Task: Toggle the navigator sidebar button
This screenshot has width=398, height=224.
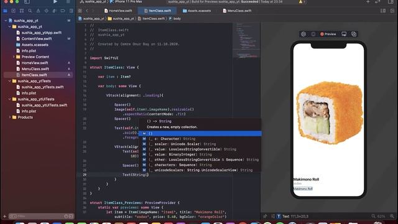Action: [x=27, y=2]
